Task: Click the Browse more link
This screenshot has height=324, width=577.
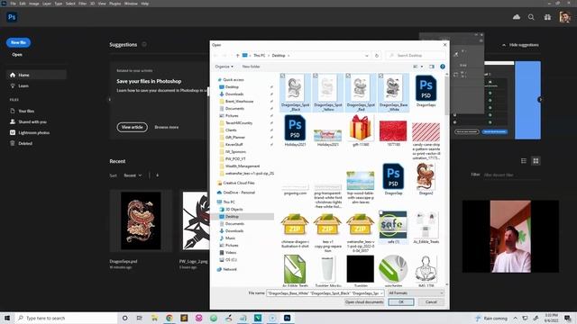Action: click(166, 127)
